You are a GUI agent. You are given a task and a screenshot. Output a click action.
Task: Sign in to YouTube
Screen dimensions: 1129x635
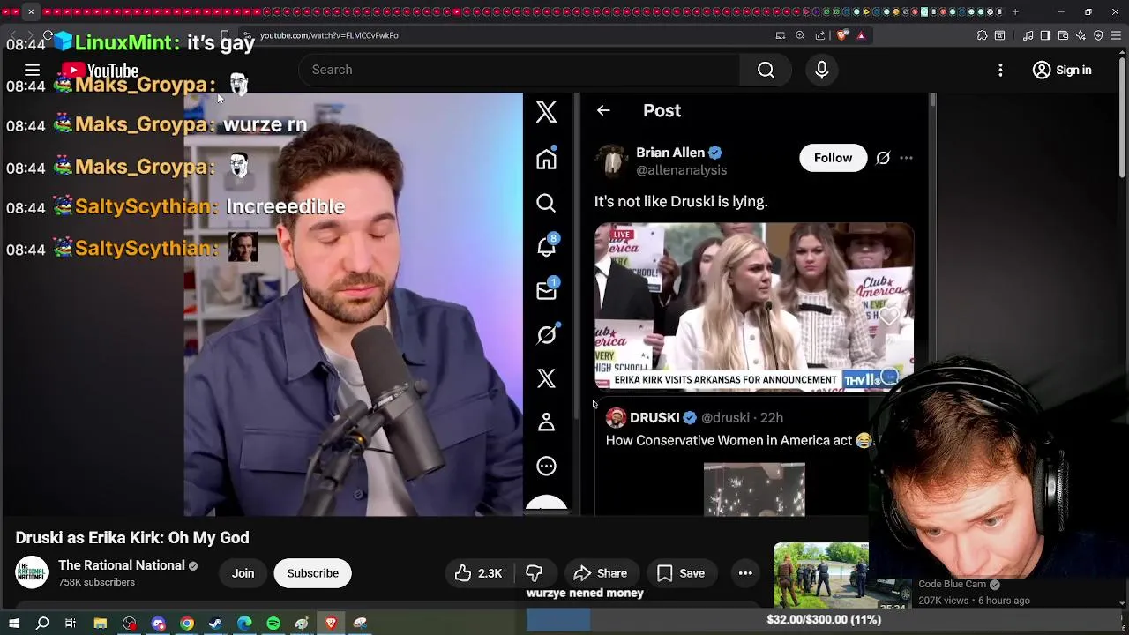tap(1062, 70)
